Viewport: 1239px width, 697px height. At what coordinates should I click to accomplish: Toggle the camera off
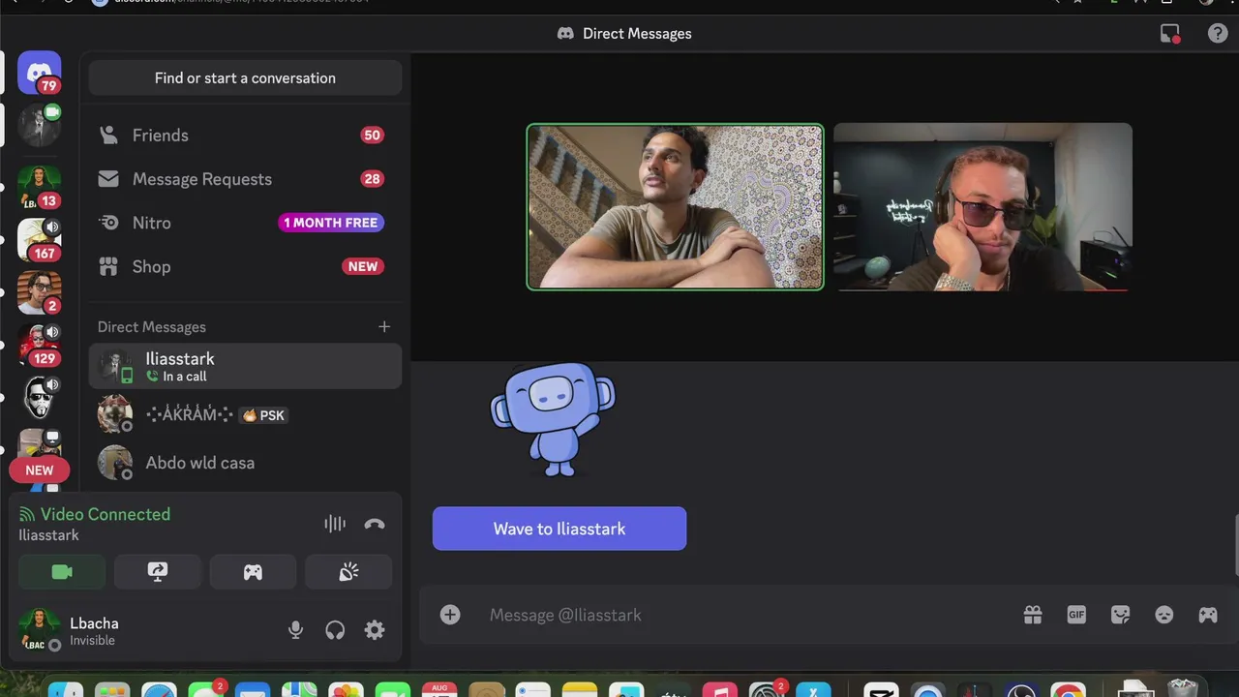pyautogui.click(x=62, y=572)
